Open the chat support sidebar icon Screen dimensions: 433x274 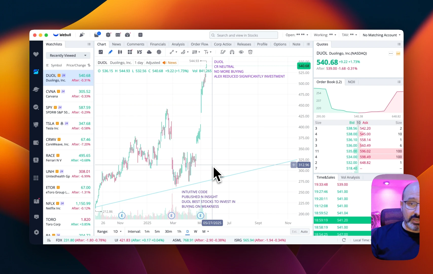point(37,217)
